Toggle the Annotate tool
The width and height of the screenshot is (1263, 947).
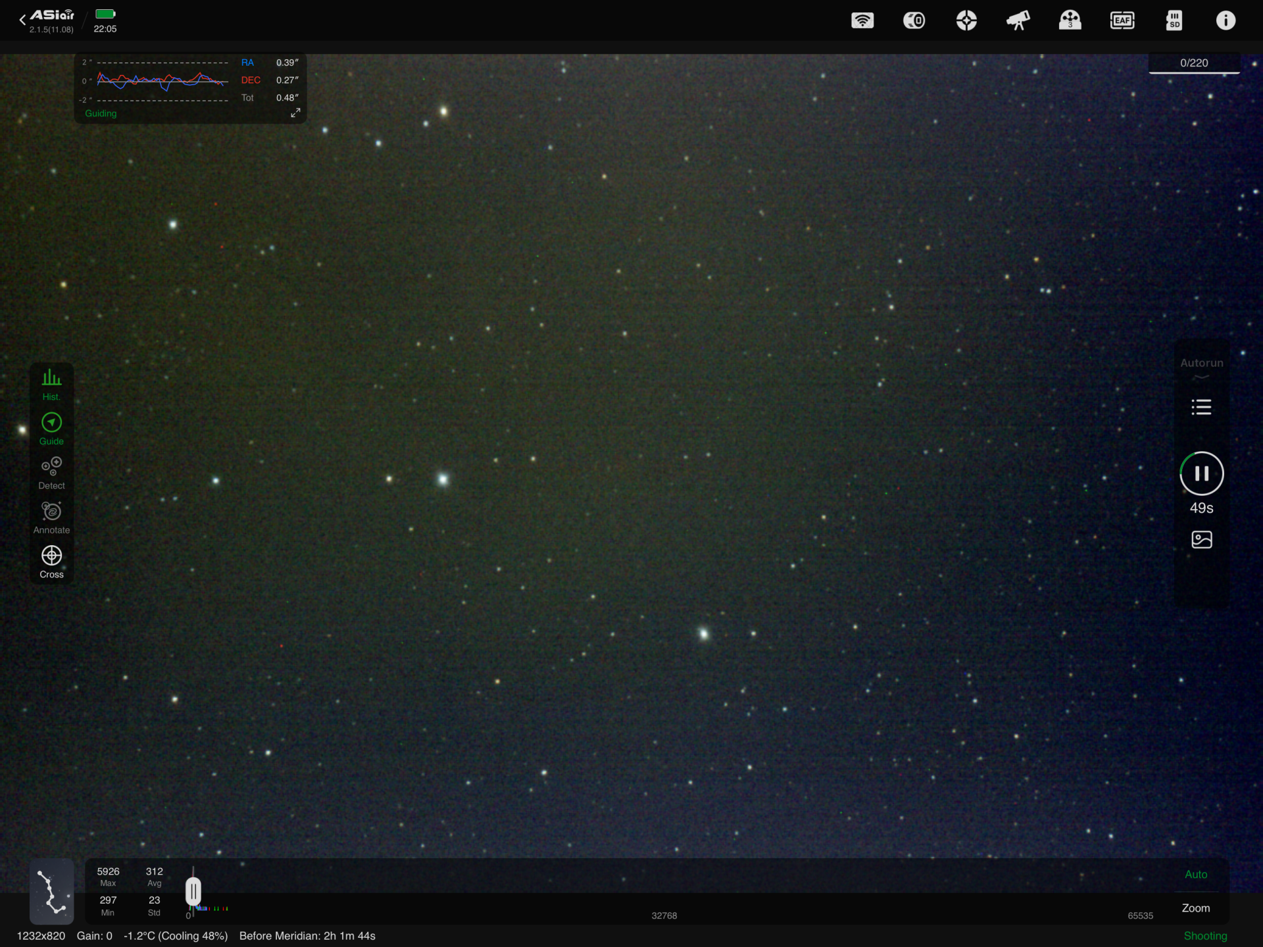point(51,518)
